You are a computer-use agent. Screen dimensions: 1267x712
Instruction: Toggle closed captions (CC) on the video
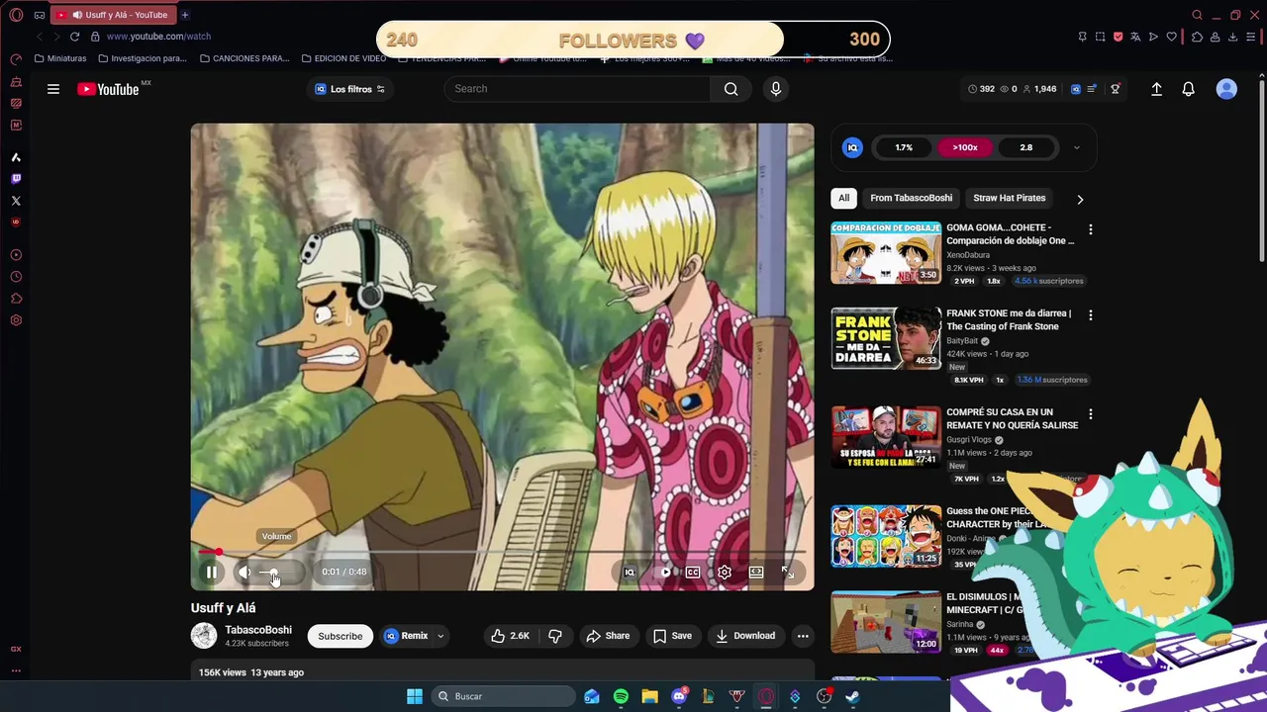[x=693, y=572]
